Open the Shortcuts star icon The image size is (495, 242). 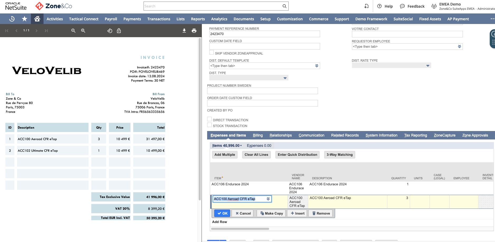pos(25,19)
